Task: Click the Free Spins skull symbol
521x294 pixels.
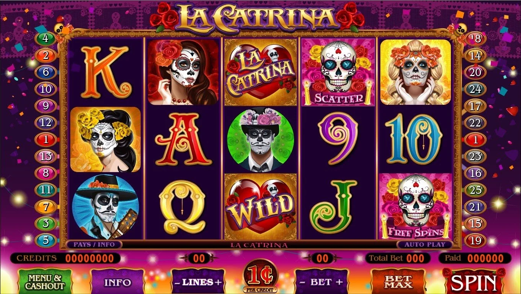Action: [415, 206]
